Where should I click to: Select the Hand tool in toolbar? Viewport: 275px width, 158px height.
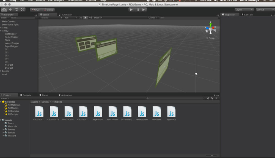click(x=4, y=10)
